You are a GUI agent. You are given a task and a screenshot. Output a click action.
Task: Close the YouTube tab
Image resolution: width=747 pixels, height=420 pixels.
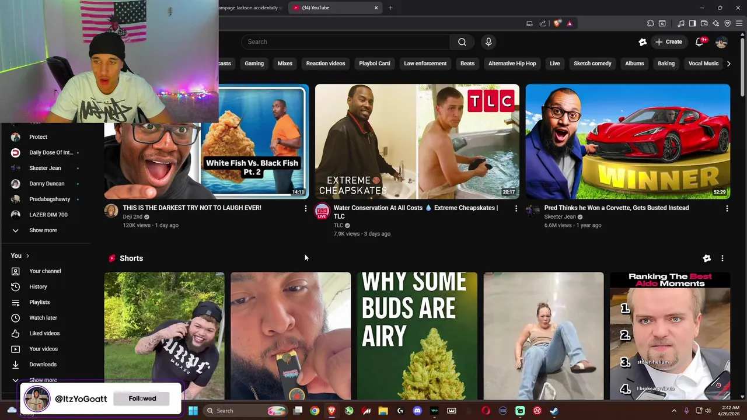point(376,8)
